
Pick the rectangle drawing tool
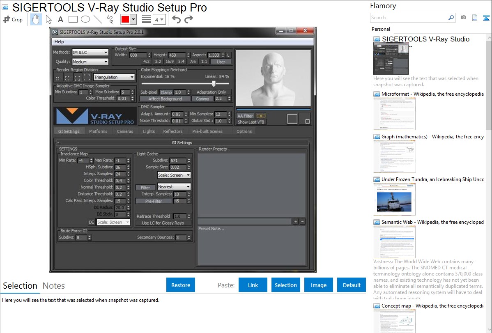[x=73, y=19]
